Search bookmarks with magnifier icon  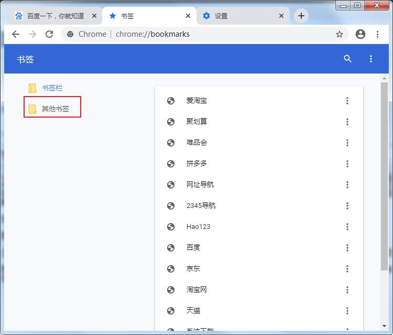pyautogui.click(x=347, y=59)
